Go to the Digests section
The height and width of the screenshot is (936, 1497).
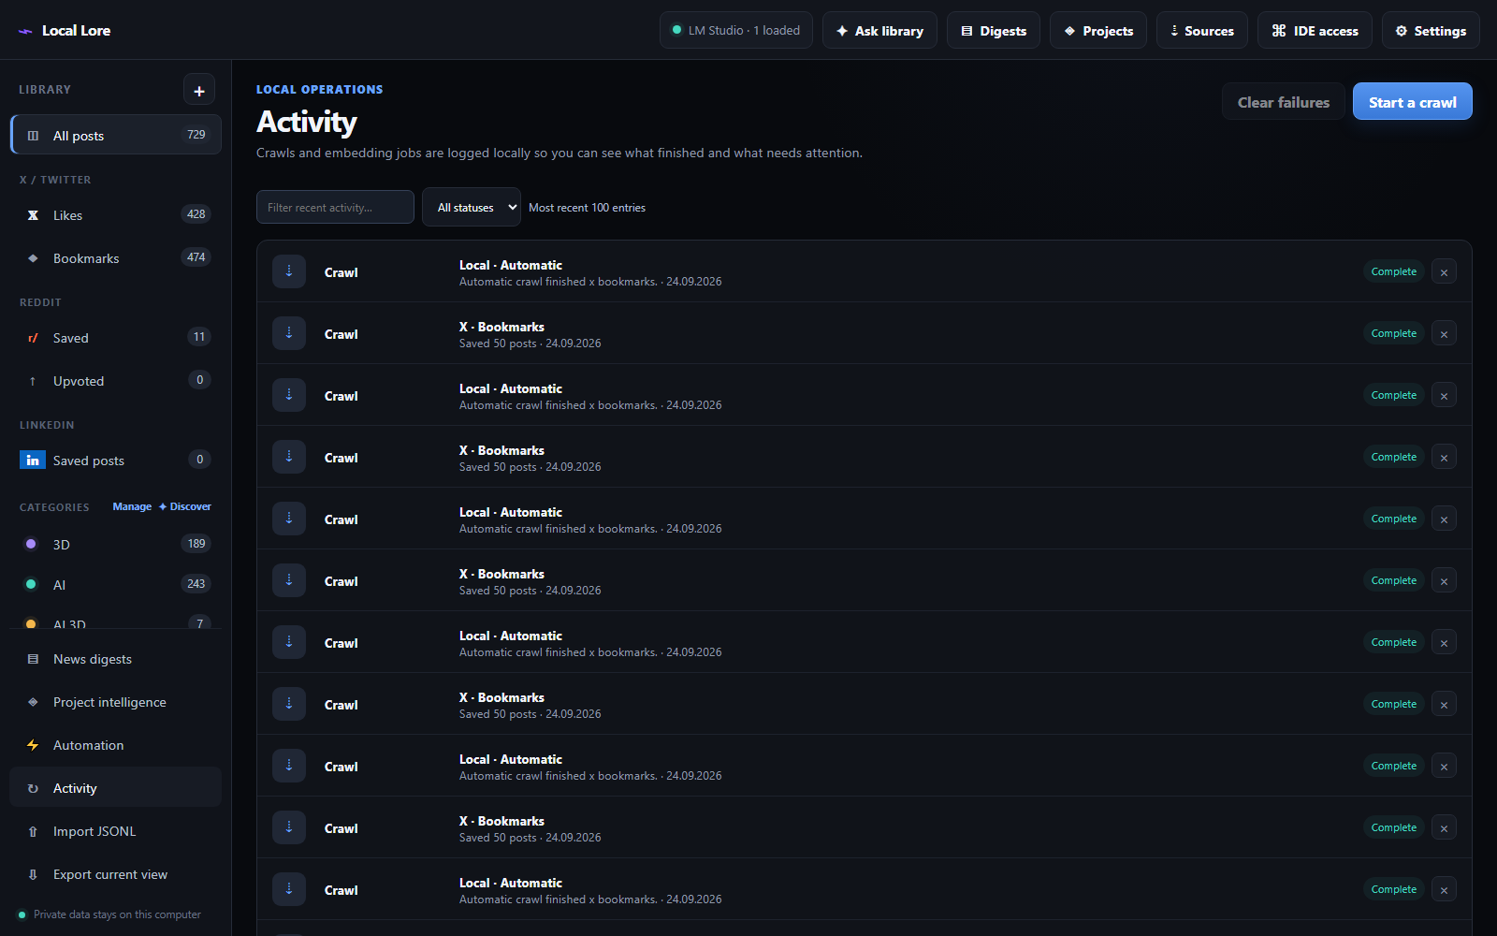pos(994,30)
